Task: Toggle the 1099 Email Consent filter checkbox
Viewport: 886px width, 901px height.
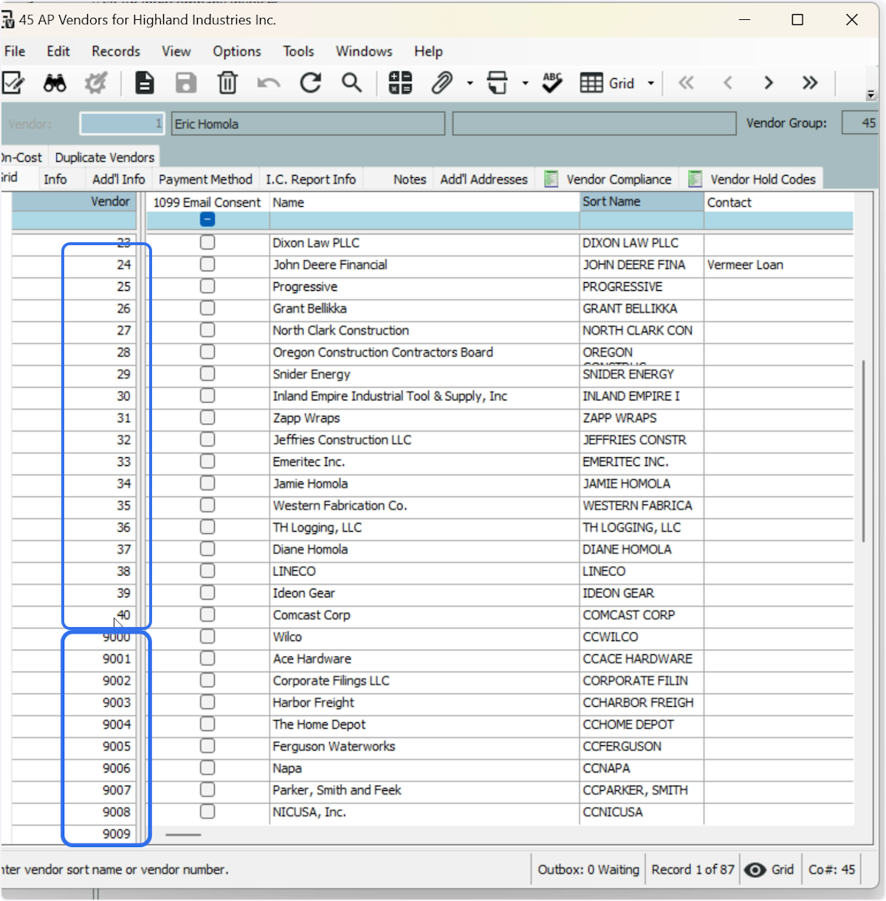Action: (207, 219)
